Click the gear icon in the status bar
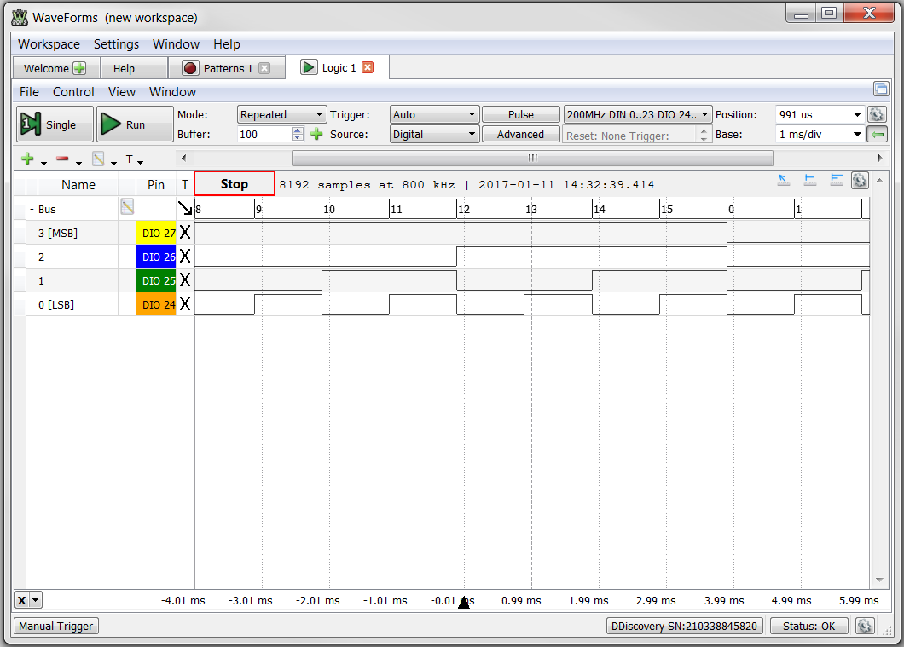This screenshot has height=647, width=904. click(x=864, y=626)
